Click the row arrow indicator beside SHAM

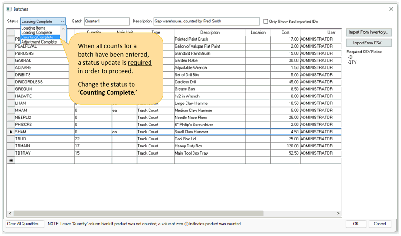(x=11, y=132)
